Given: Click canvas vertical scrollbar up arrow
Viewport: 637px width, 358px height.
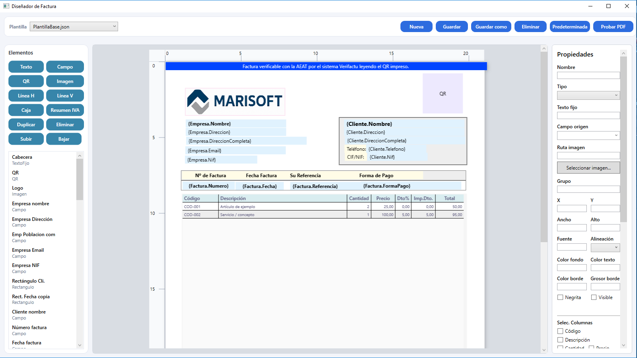Looking at the screenshot, I should point(544,49).
